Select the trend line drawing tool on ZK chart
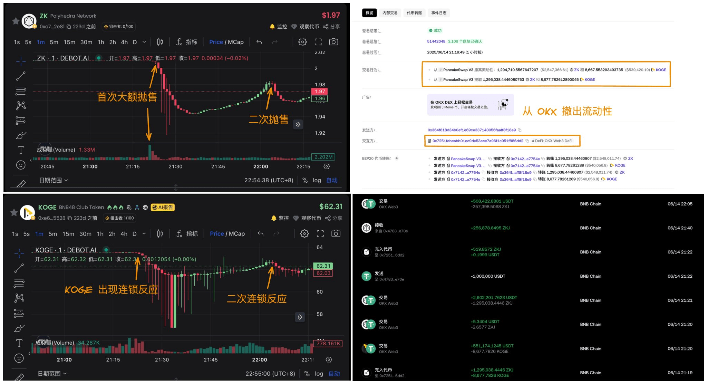The image size is (707, 384). pyautogui.click(x=21, y=76)
